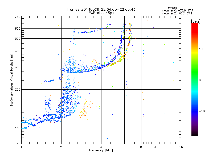Image resolution: width=213 pixels, height=160 pixels.
Task: Click the colorbar tick label '-100'
Action: click(203, 111)
